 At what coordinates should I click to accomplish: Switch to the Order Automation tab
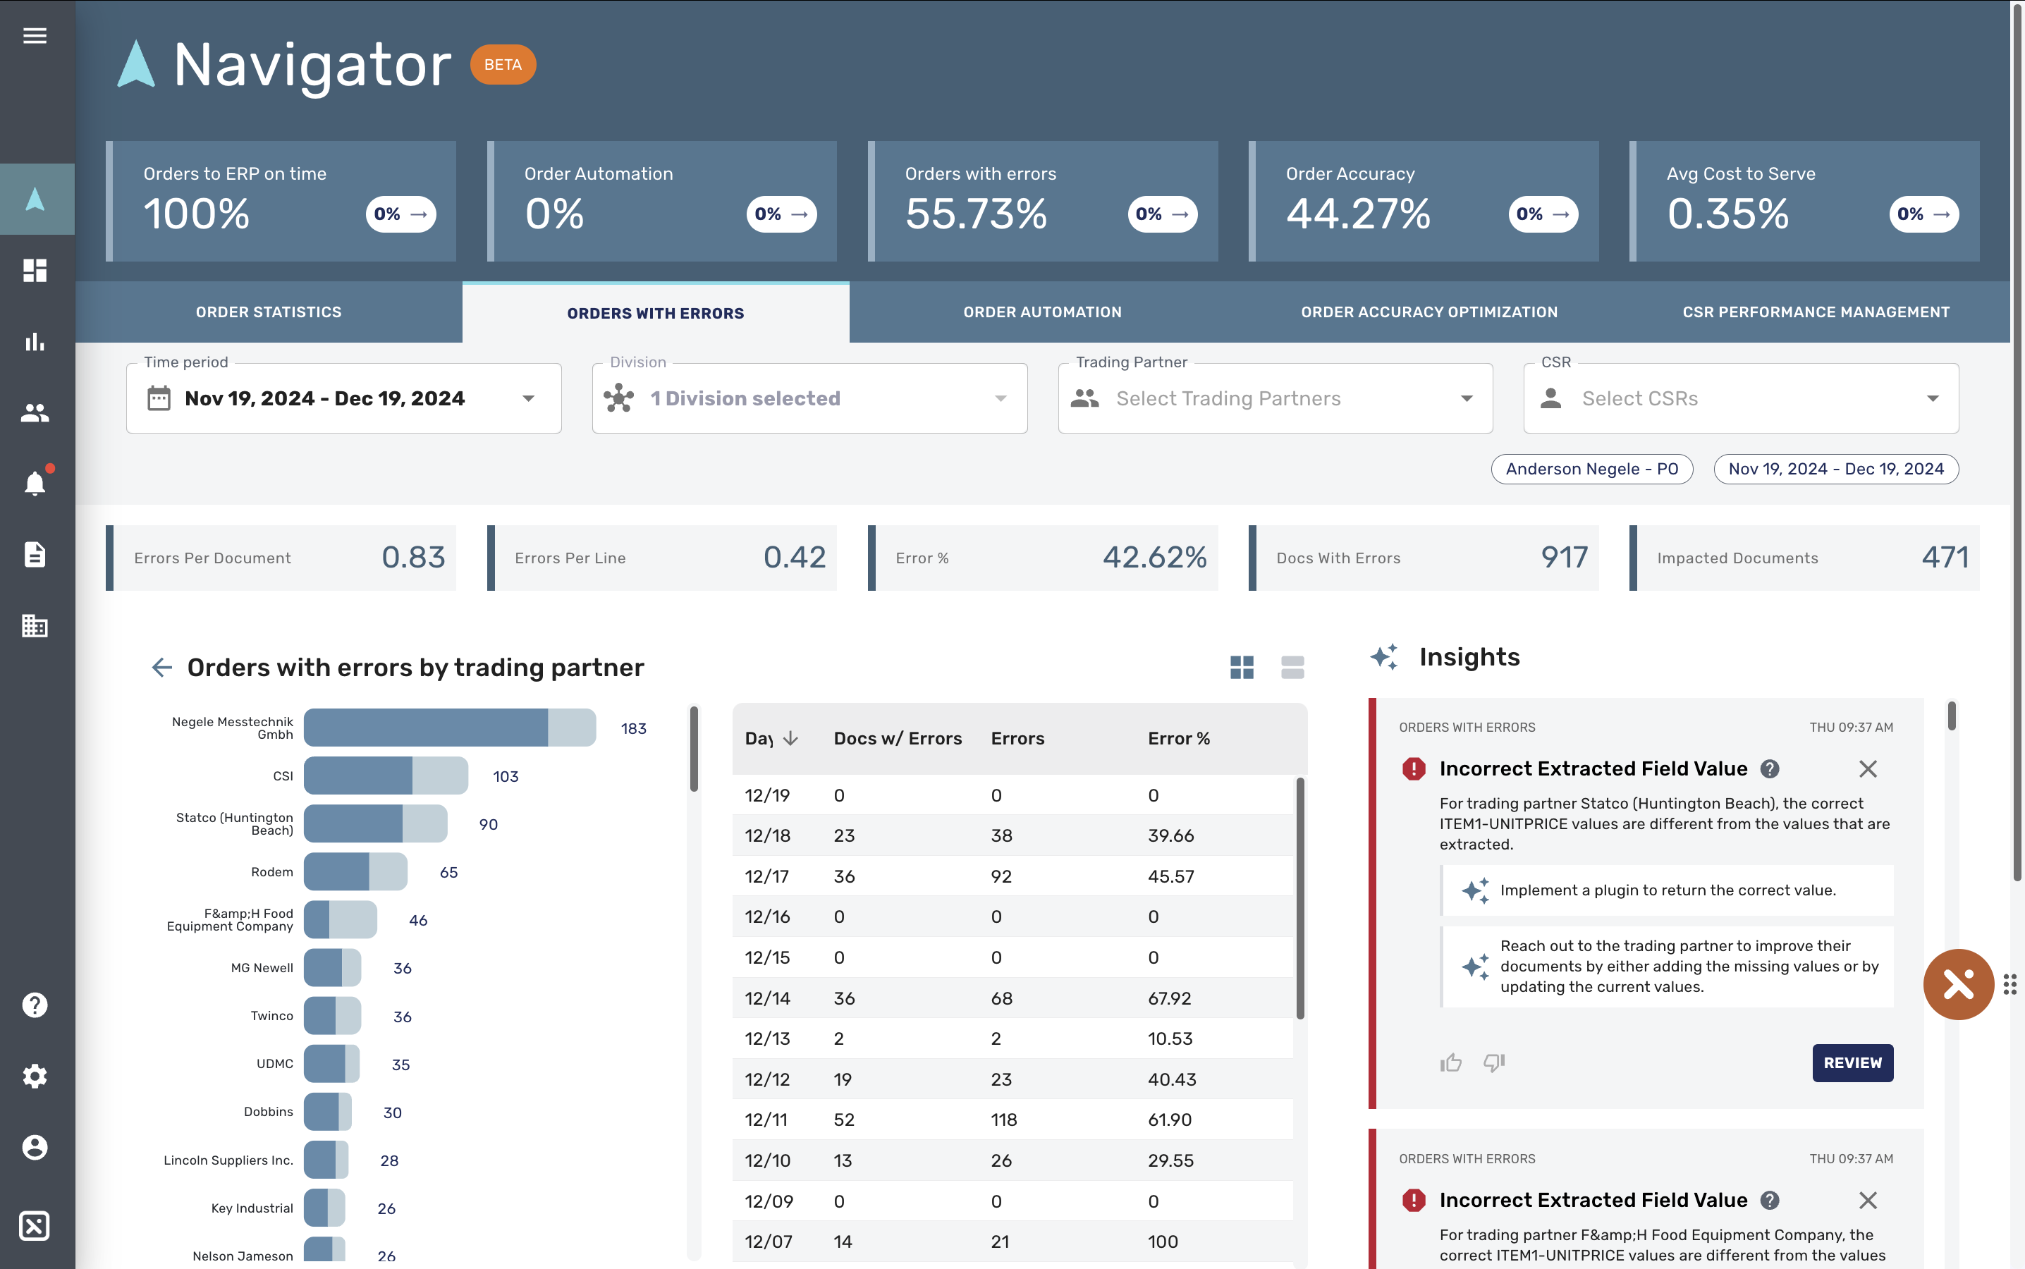(1041, 312)
